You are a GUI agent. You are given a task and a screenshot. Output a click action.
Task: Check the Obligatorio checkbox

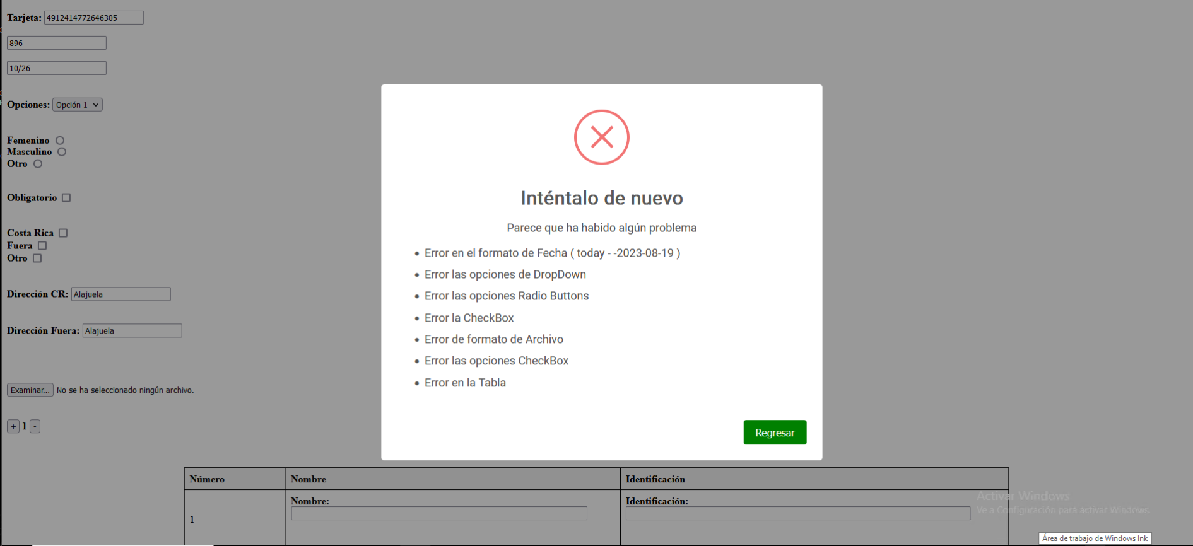tap(66, 198)
